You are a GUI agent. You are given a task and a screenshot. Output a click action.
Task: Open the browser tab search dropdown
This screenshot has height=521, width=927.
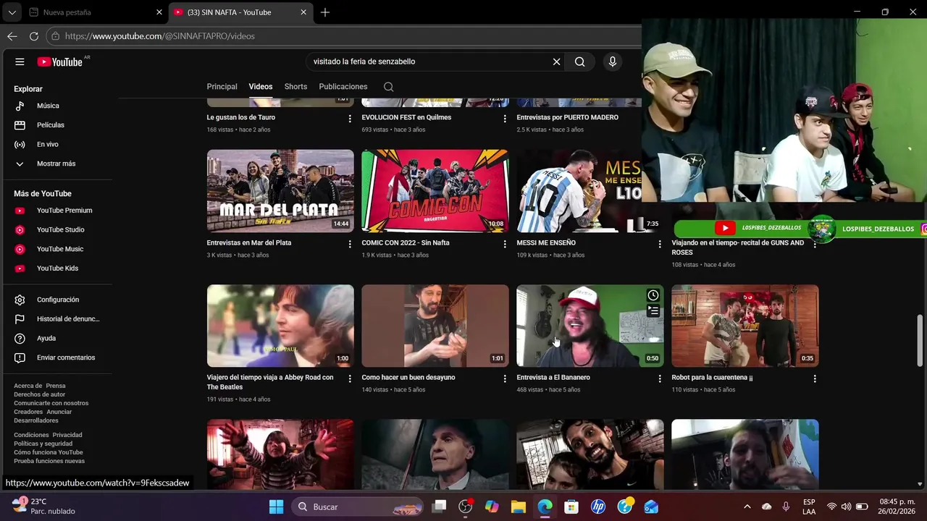point(12,12)
